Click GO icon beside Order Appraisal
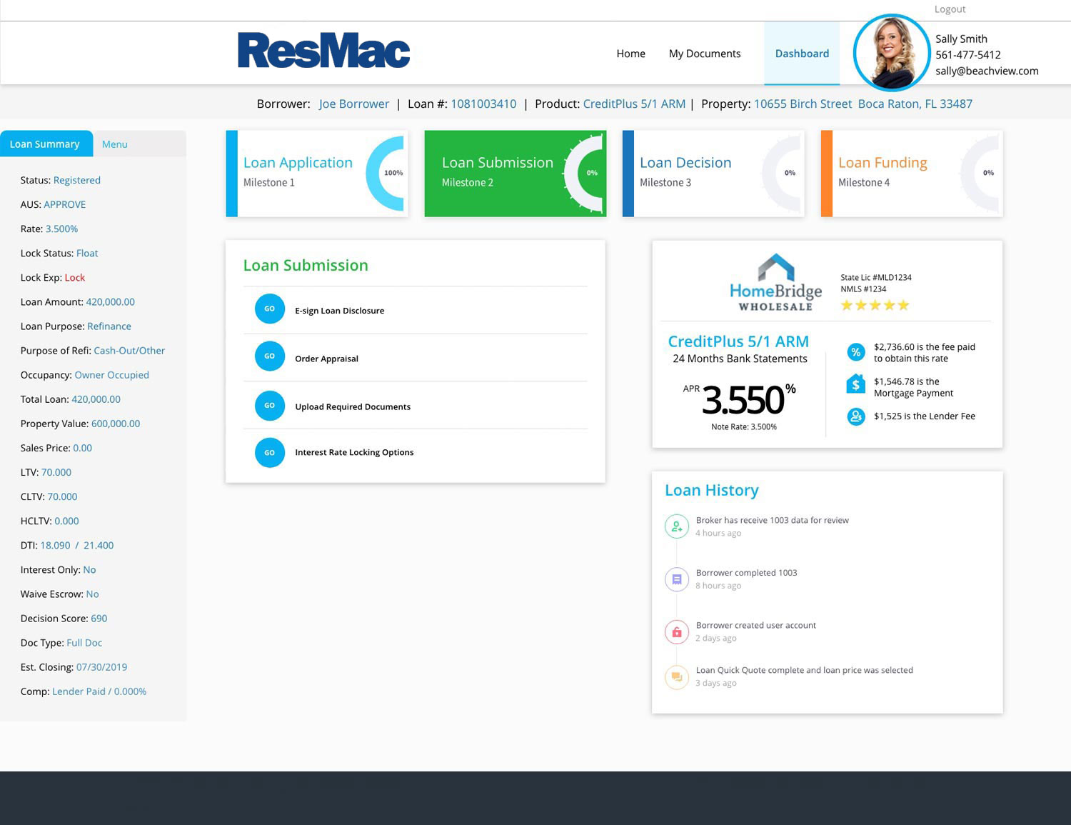 tap(269, 356)
